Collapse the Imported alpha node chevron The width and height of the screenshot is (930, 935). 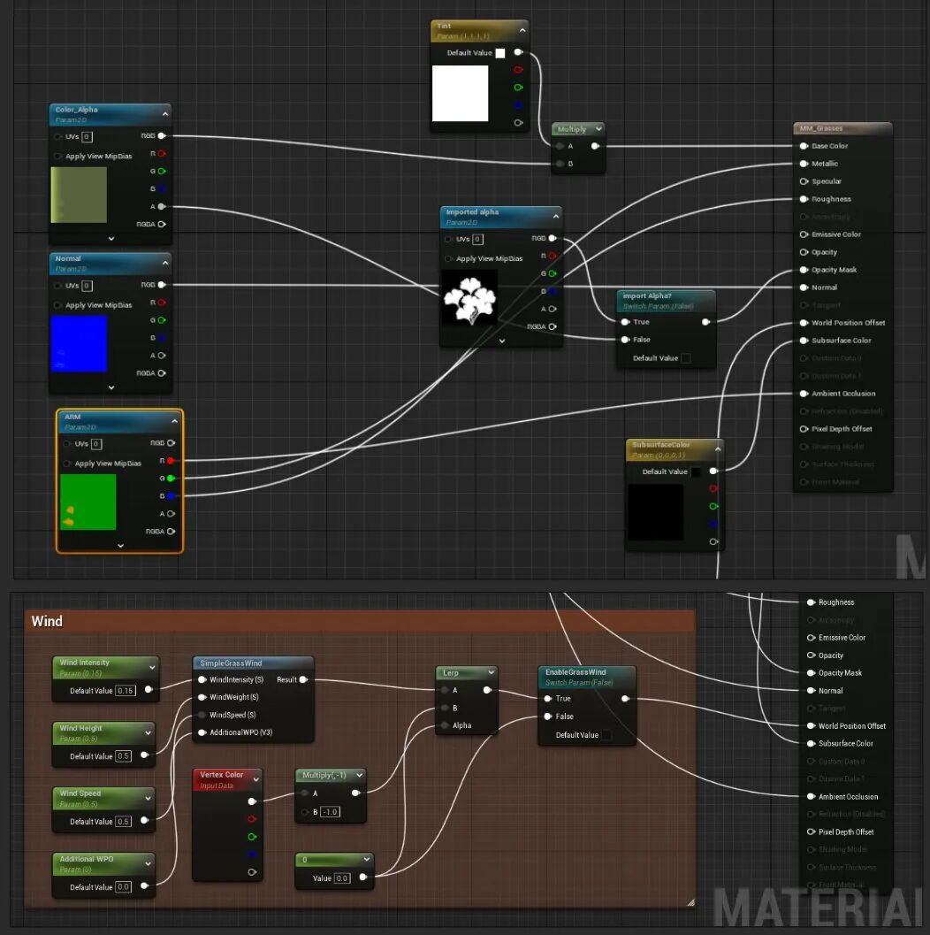click(556, 216)
